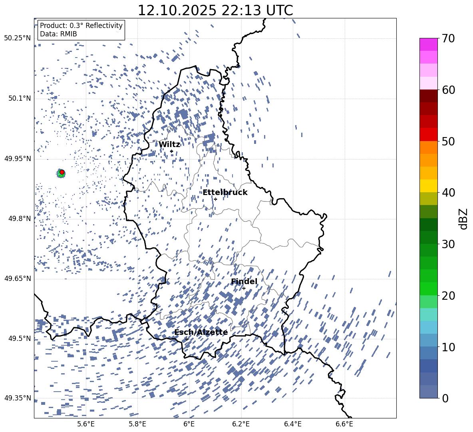Image resolution: width=473 pixels, height=432 pixels.
Task: Click the Findel station cross marker
Action: (x=244, y=288)
